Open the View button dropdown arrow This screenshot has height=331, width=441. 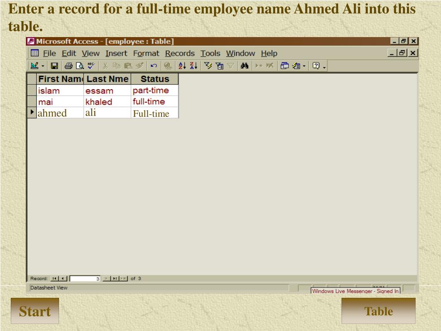[43, 66]
